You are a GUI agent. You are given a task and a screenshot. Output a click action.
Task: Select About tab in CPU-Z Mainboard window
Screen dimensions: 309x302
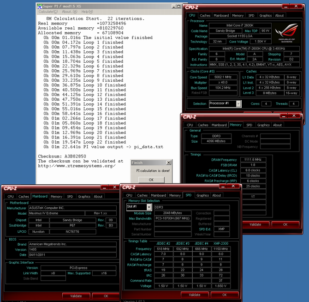[x=98, y=197]
